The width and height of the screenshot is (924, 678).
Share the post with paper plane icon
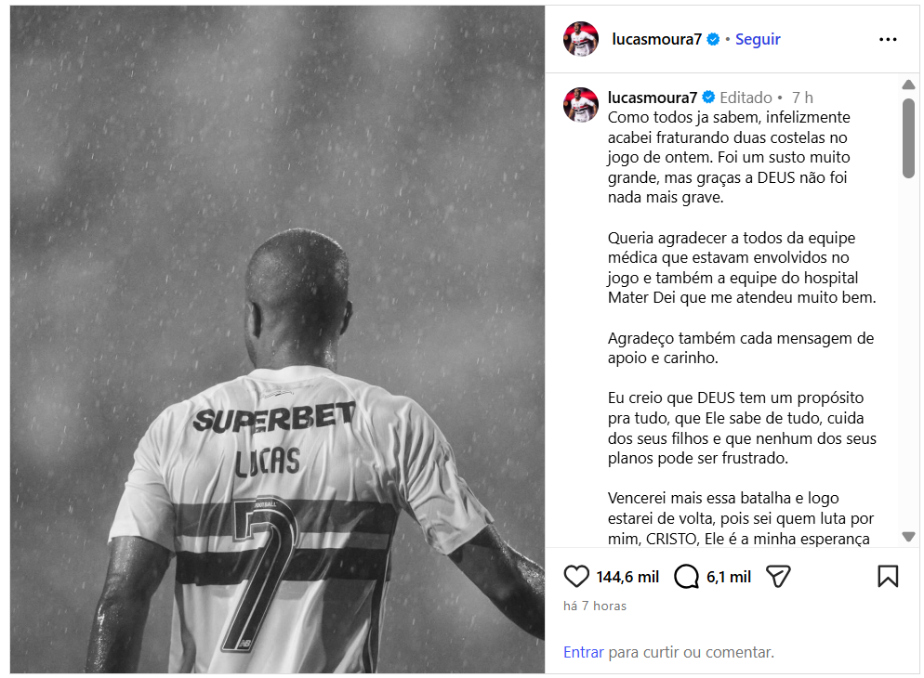778,576
